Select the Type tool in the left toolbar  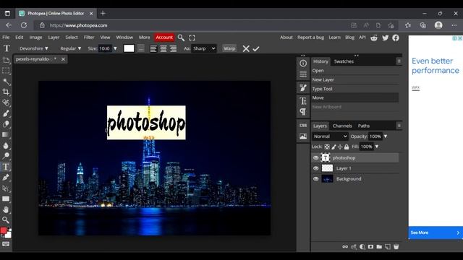(x=6, y=167)
